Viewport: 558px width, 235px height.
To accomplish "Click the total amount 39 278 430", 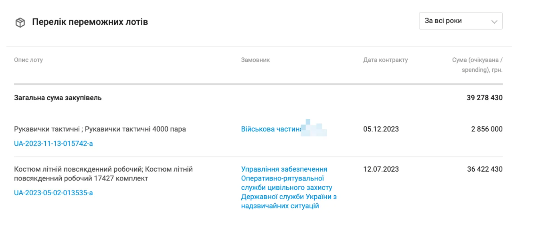I will 485,98.
